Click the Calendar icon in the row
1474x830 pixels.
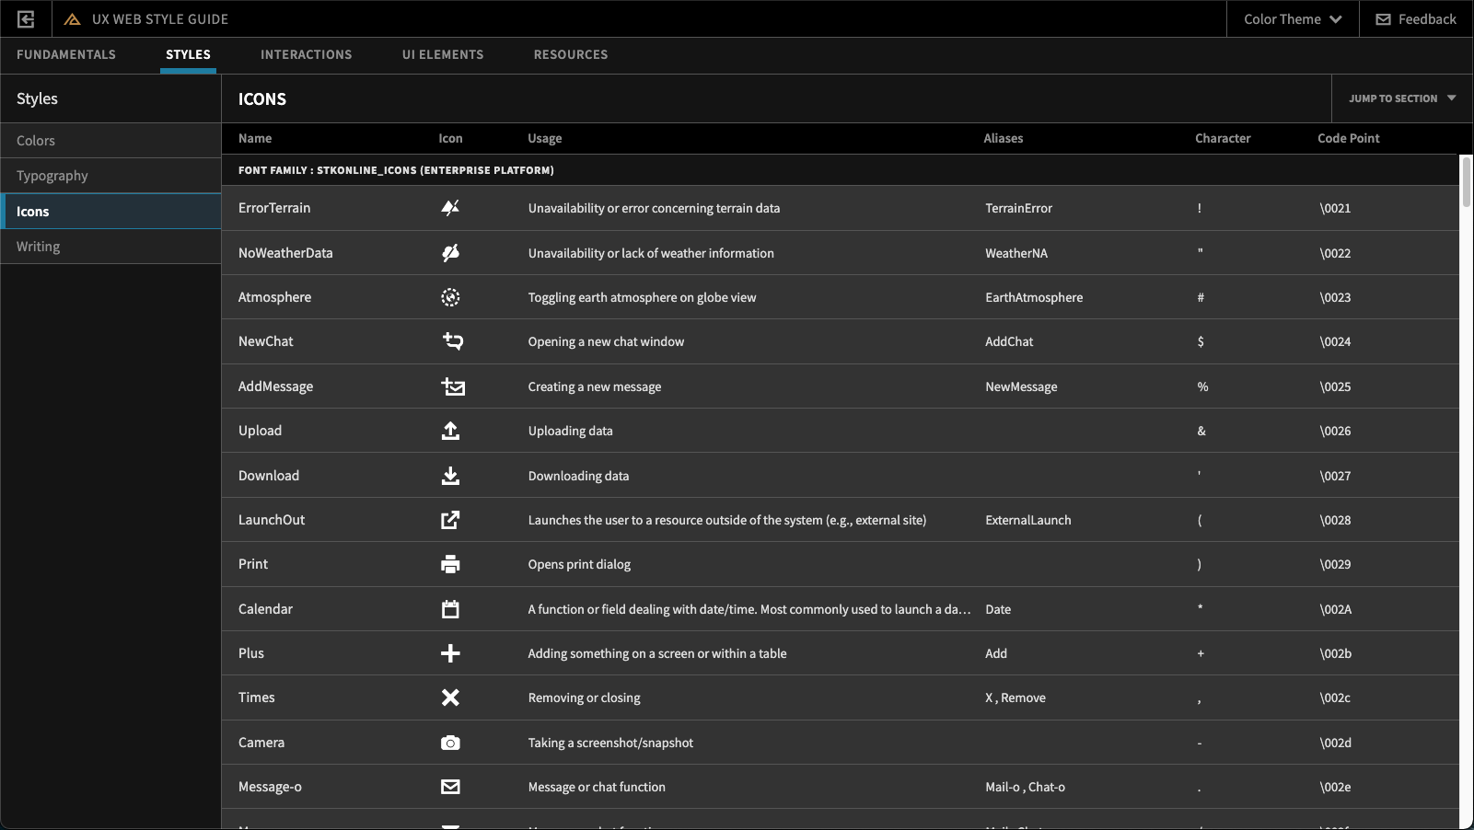point(450,609)
